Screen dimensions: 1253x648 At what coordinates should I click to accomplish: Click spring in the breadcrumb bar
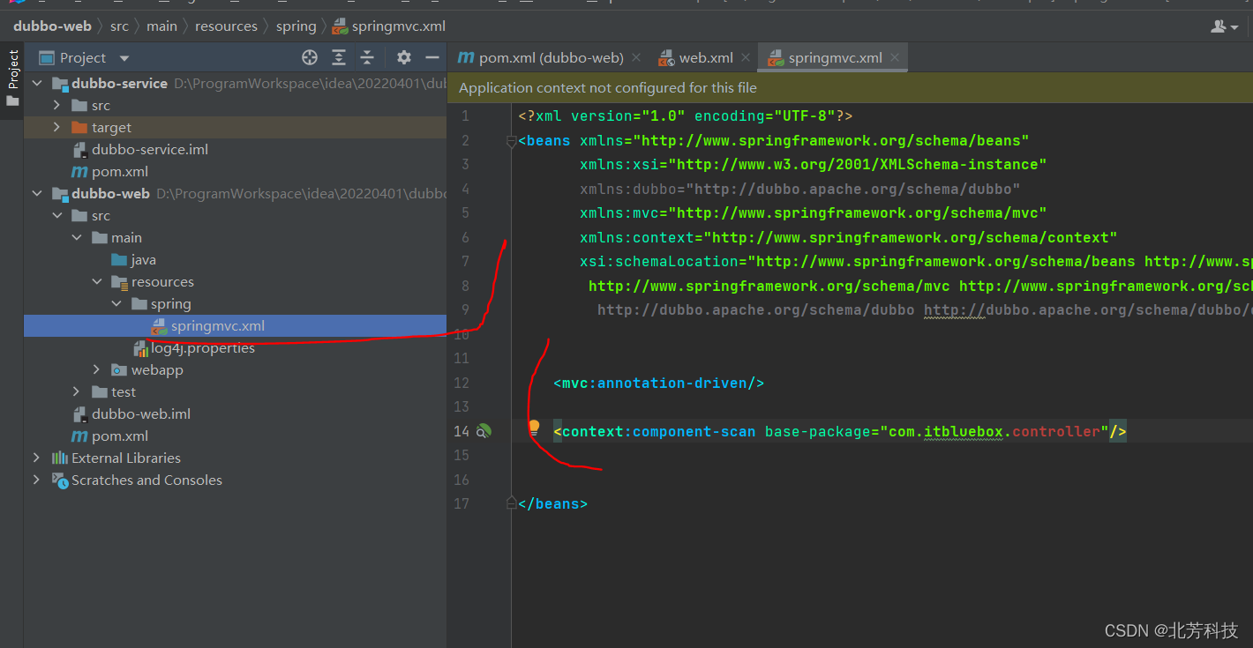pyautogui.click(x=296, y=26)
